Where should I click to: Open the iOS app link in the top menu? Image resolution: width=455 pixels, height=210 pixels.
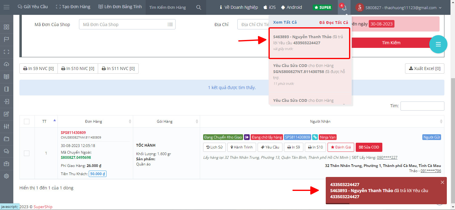tap(269, 7)
